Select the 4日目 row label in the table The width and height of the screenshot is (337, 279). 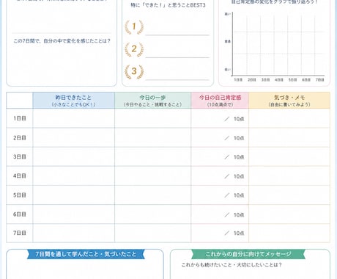pyautogui.click(x=20, y=175)
